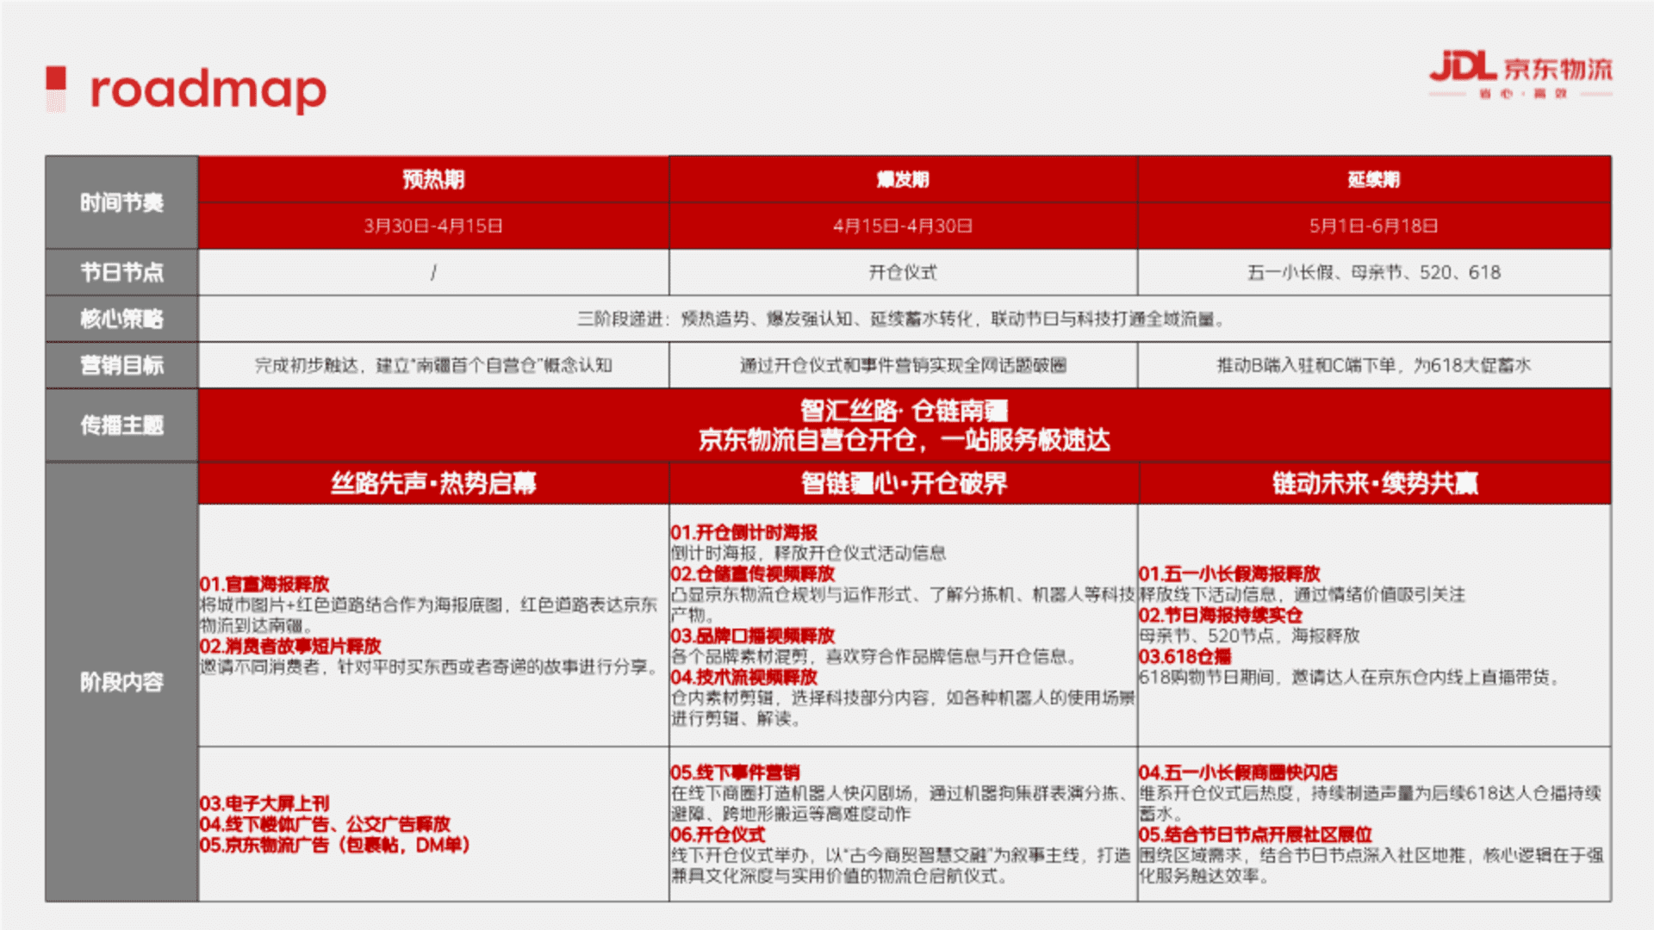
Task: Click the 营销目标 row label
Action: pyautogui.click(x=121, y=365)
